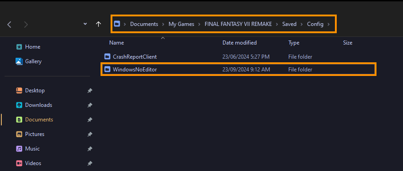Image resolution: width=403 pixels, height=171 pixels.
Task: Click File folder type of CrashReportClient
Action: pyautogui.click(x=300, y=56)
